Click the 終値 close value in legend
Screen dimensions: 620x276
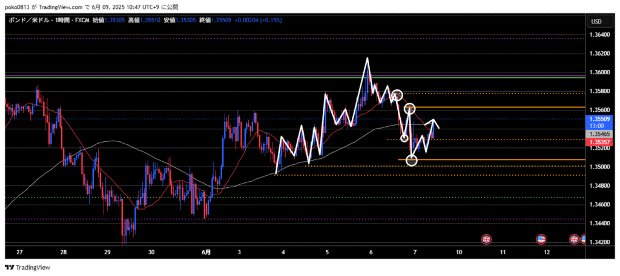point(228,20)
